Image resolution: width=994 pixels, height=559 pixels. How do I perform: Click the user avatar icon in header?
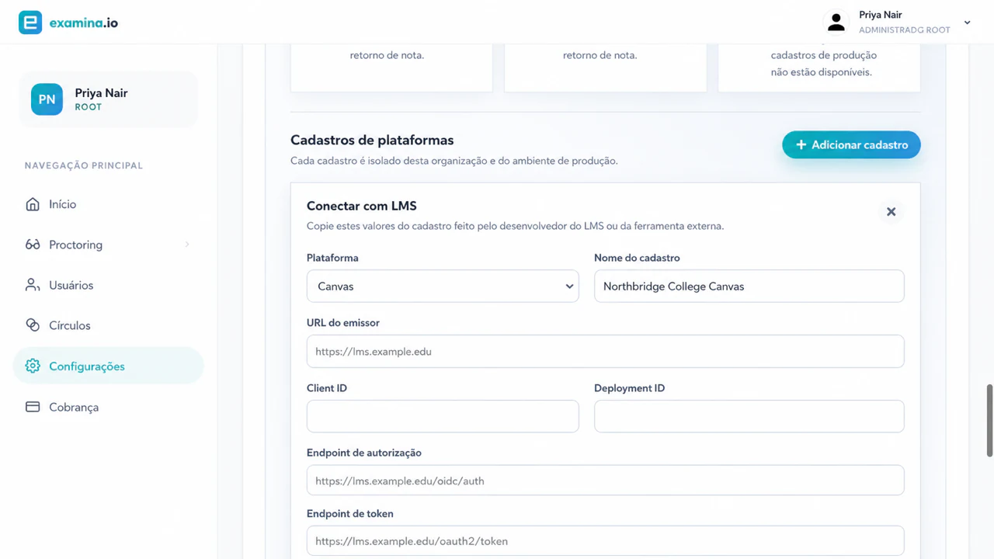click(836, 23)
